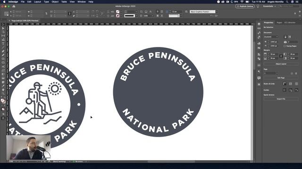Select the Type tool
The image size is (302, 169).
pyautogui.click(x=3, y=44)
